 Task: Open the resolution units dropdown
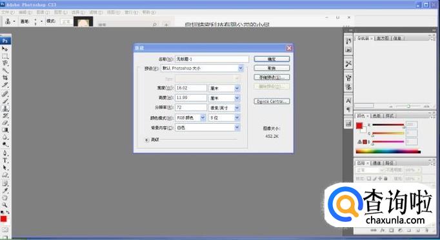224,108
